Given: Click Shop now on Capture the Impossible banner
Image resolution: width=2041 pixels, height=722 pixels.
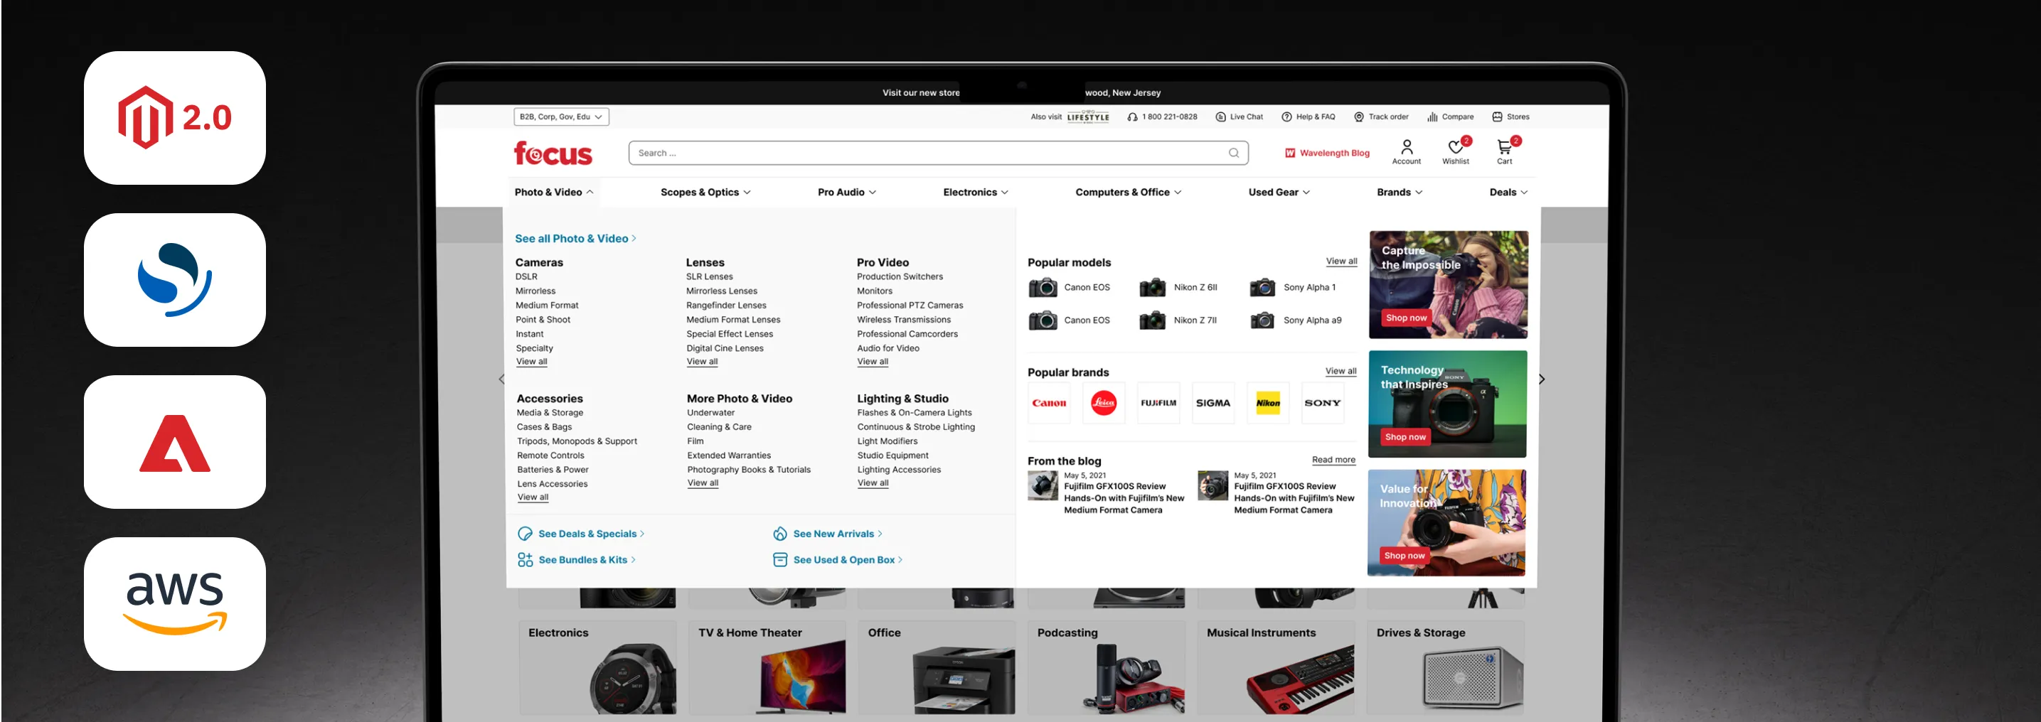Looking at the screenshot, I should coord(1405,318).
